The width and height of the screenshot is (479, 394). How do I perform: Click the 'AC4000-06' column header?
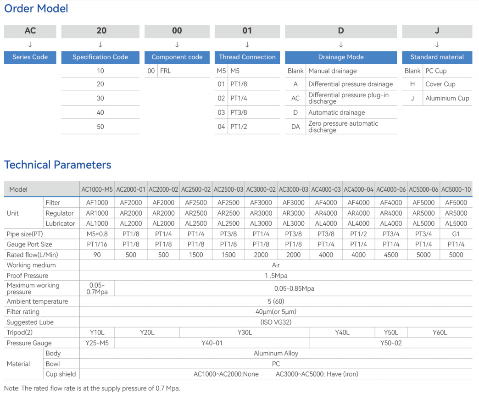pyautogui.click(x=391, y=189)
